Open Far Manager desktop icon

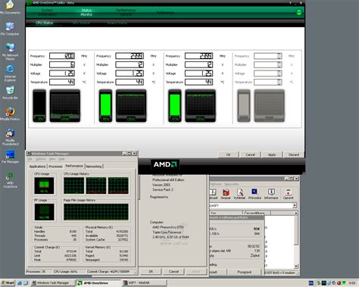(10, 157)
